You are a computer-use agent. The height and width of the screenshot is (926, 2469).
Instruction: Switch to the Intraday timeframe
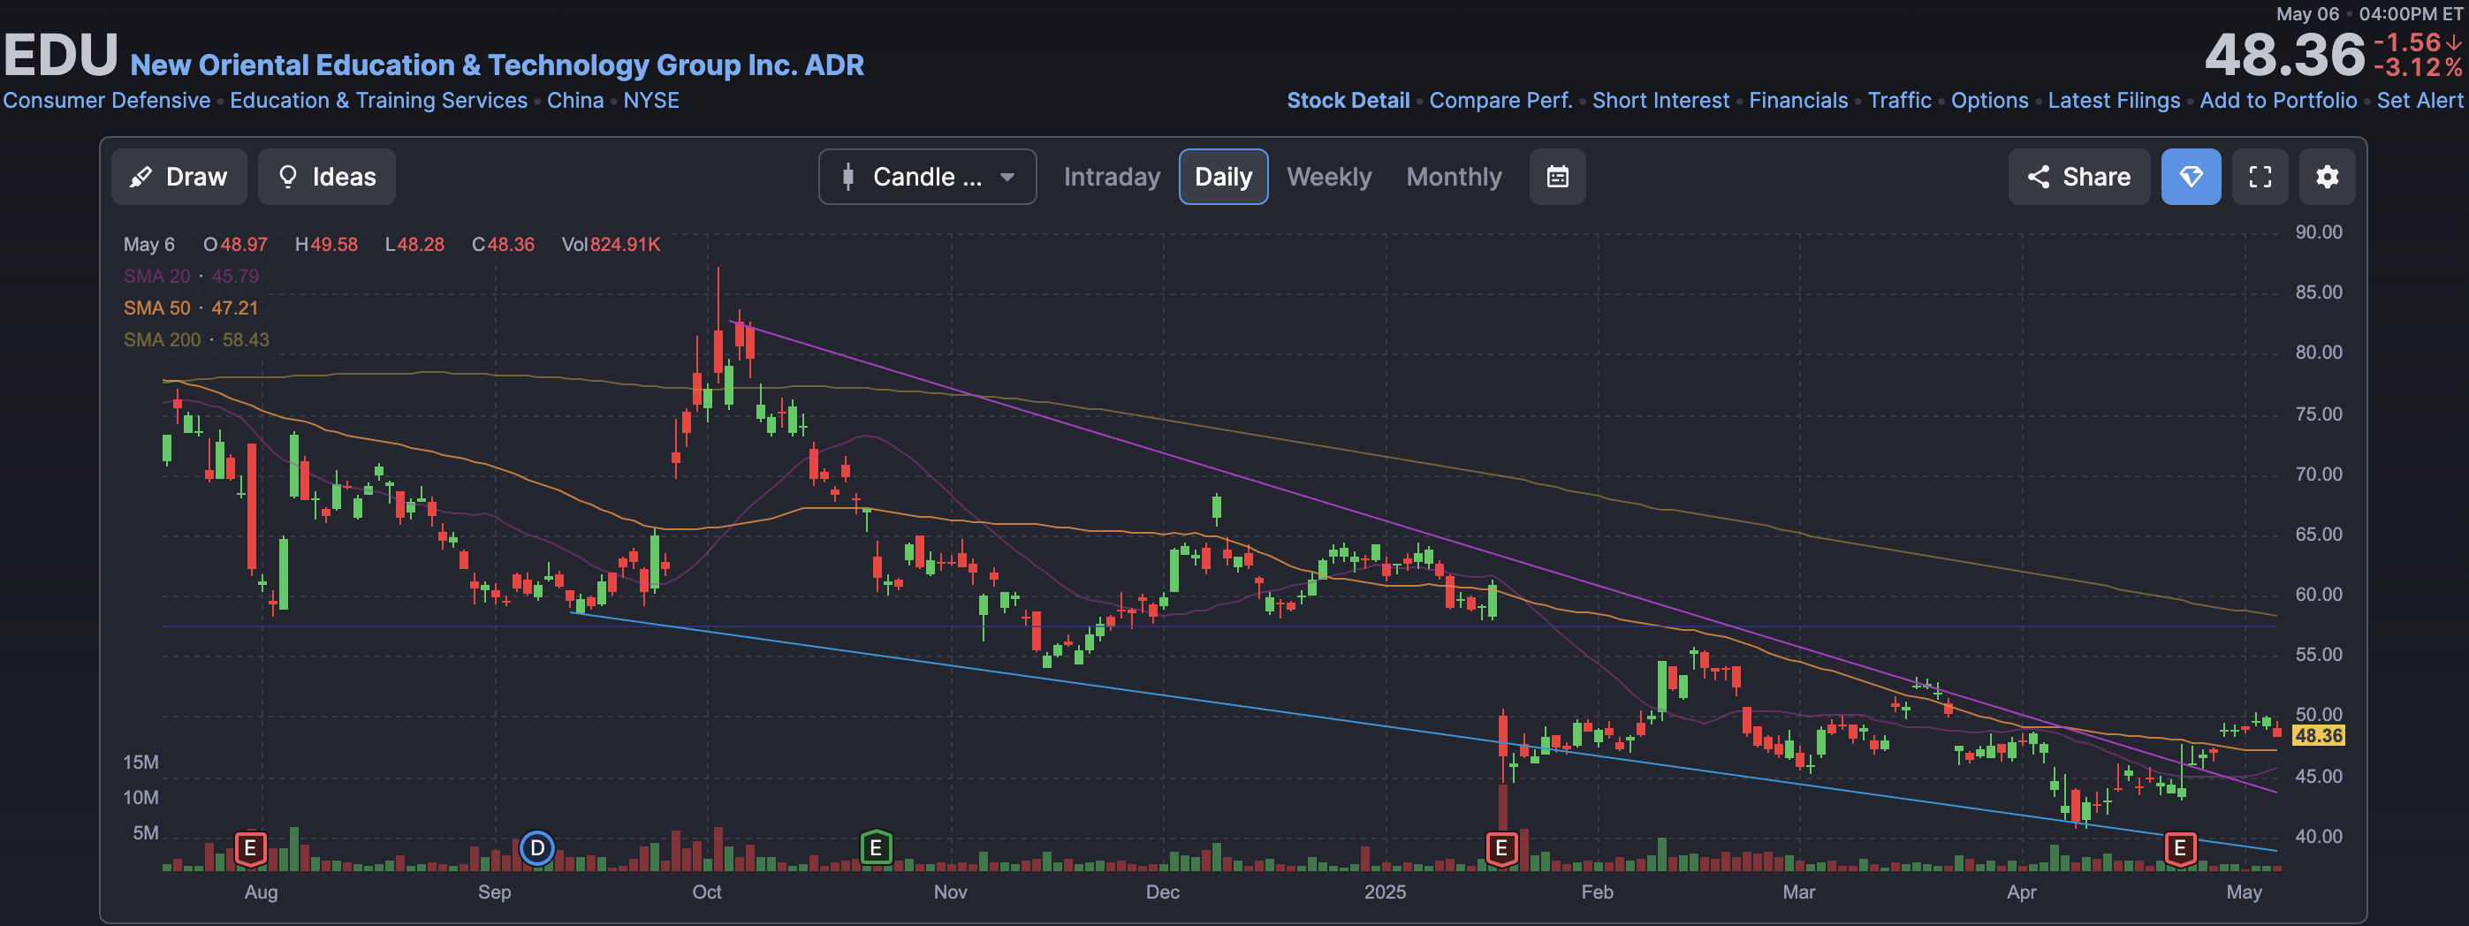1112,177
